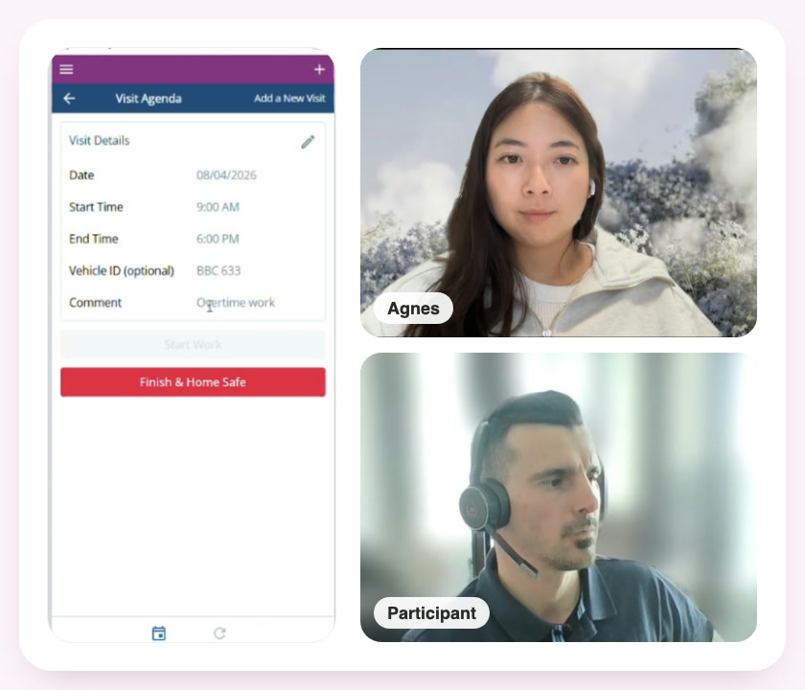The width and height of the screenshot is (805, 690).
Task: Select Agnes's video tile
Action: coord(559,193)
